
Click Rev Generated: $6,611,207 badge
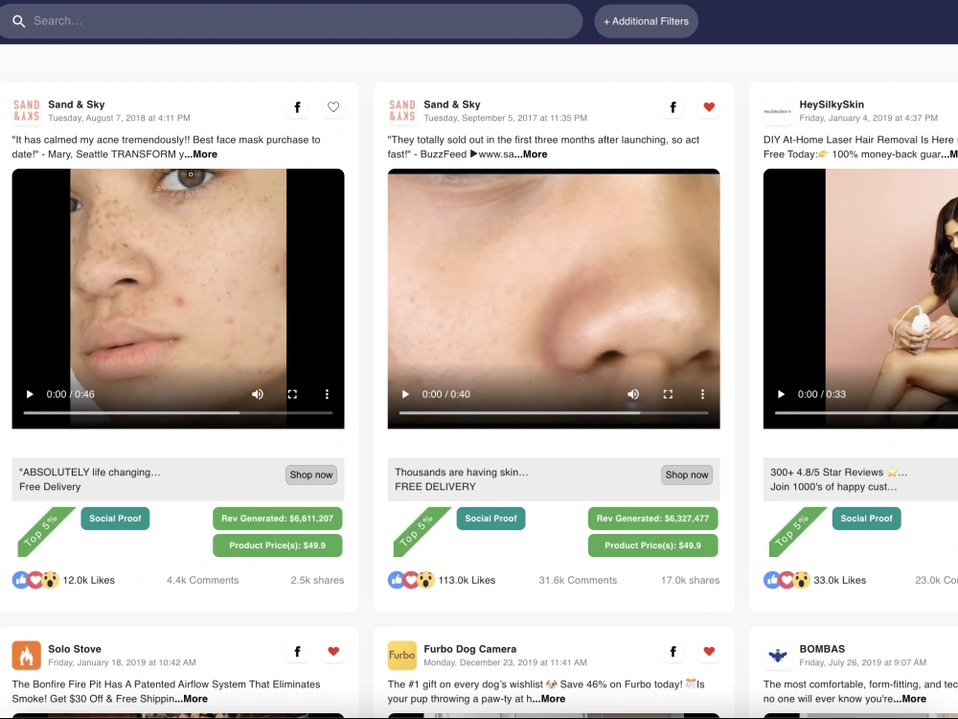278,519
